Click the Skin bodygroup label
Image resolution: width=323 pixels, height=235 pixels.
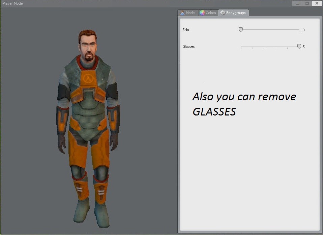point(185,30)
